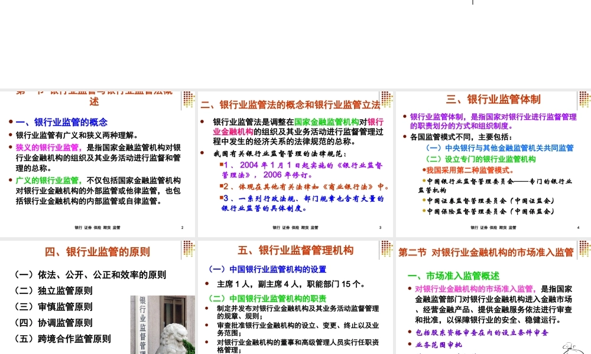The height and width of the screenshot is (354, 591).
Task: Click (一)中央银行与其他金融监管机关共同监管
Action: pyautogui.click(x=499, y=148)
